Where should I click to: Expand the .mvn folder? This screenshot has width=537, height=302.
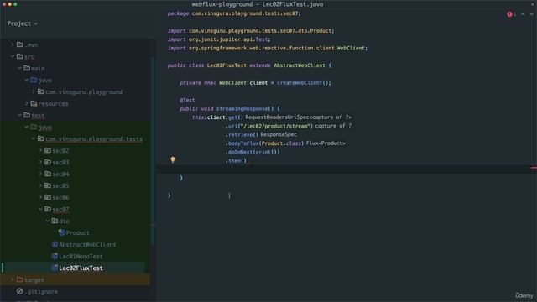tap(13, 44)
